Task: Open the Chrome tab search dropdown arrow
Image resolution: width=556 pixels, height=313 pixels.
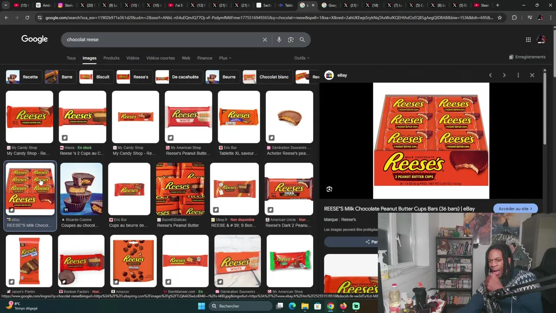Action: (6, 5)
